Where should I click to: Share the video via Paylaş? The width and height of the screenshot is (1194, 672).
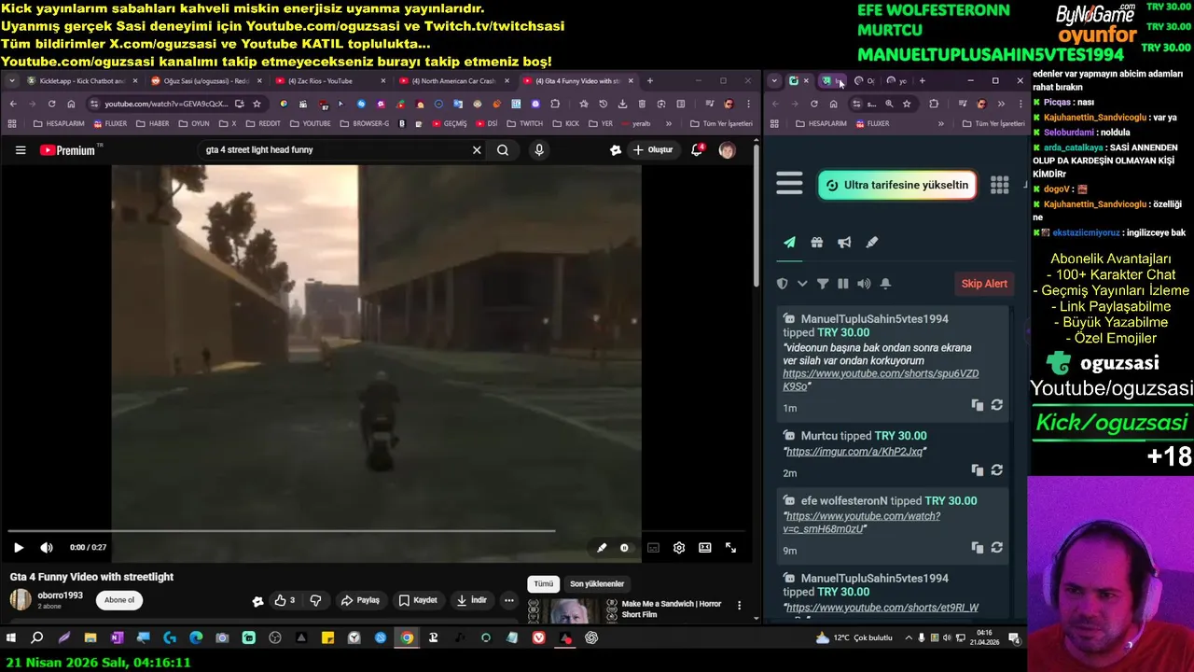tap(360, 600)
